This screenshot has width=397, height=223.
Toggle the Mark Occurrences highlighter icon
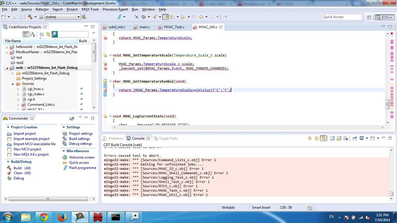coord(165,17)
